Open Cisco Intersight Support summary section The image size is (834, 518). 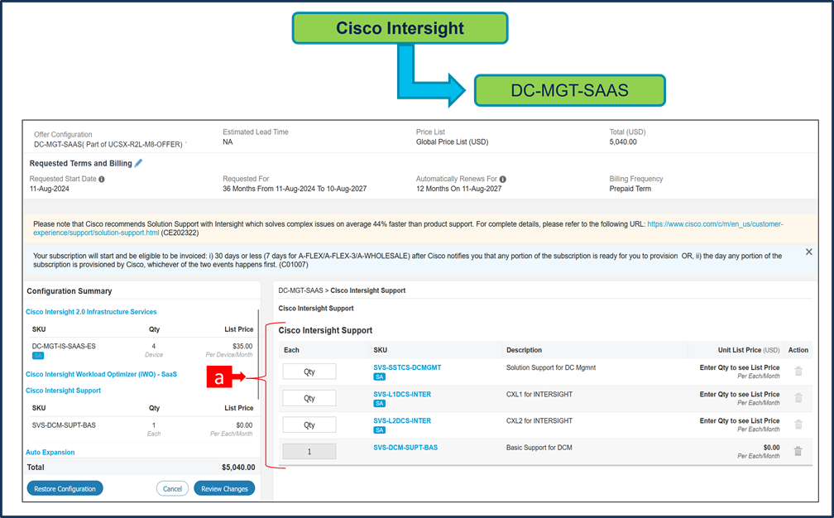pyautogui.click(x=63, y=391)
